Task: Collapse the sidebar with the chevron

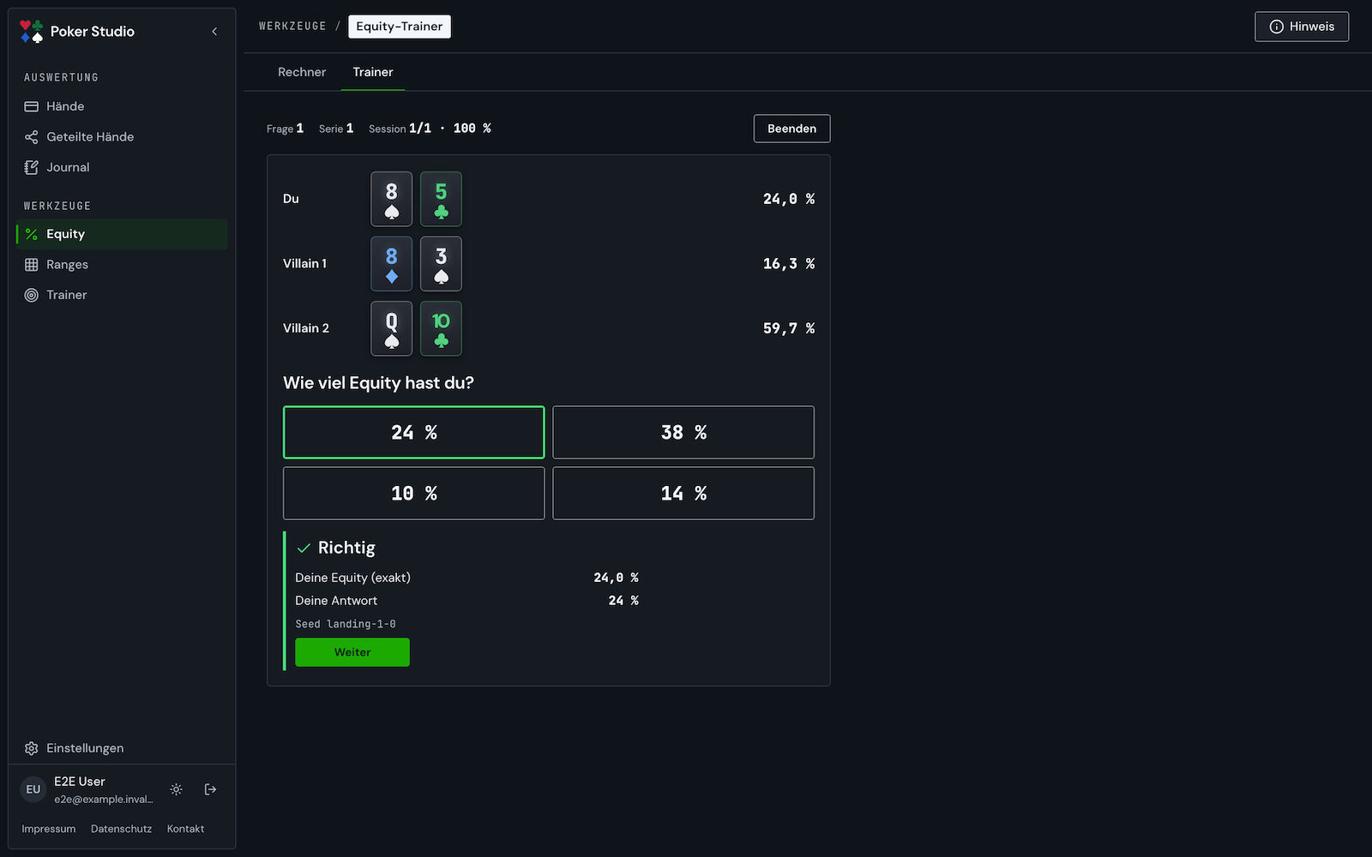Action: point(214,32)
